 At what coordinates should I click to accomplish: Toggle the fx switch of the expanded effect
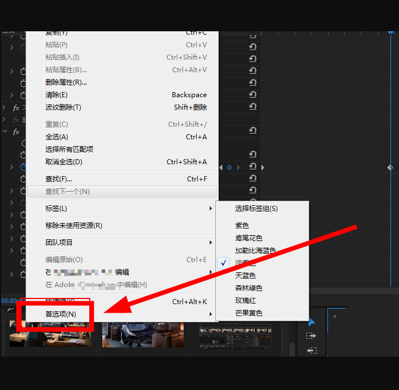point(16,132)
